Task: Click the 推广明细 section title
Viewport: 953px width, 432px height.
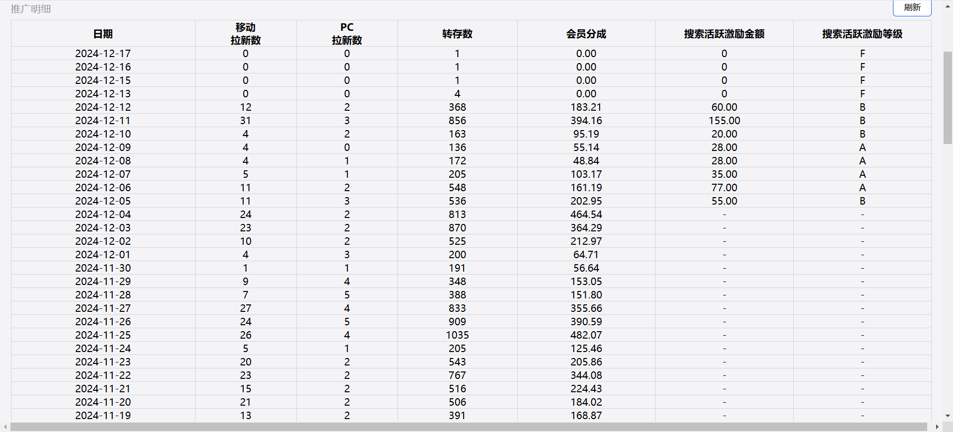Action: point(31,9)
